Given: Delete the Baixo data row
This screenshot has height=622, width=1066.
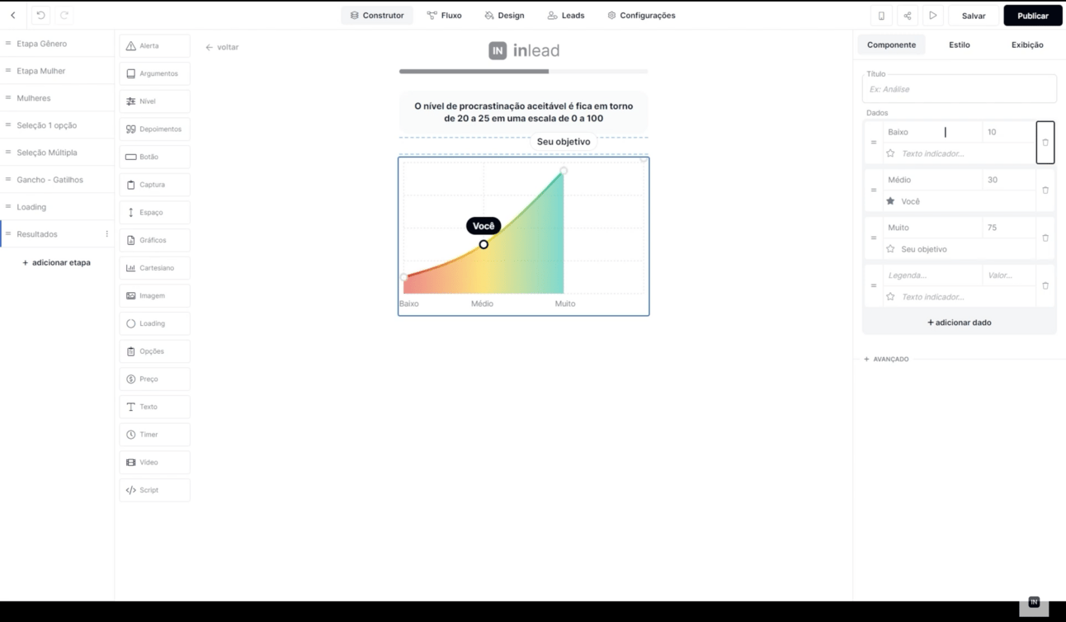Looking at the screenshot, I should (1045, 143).
